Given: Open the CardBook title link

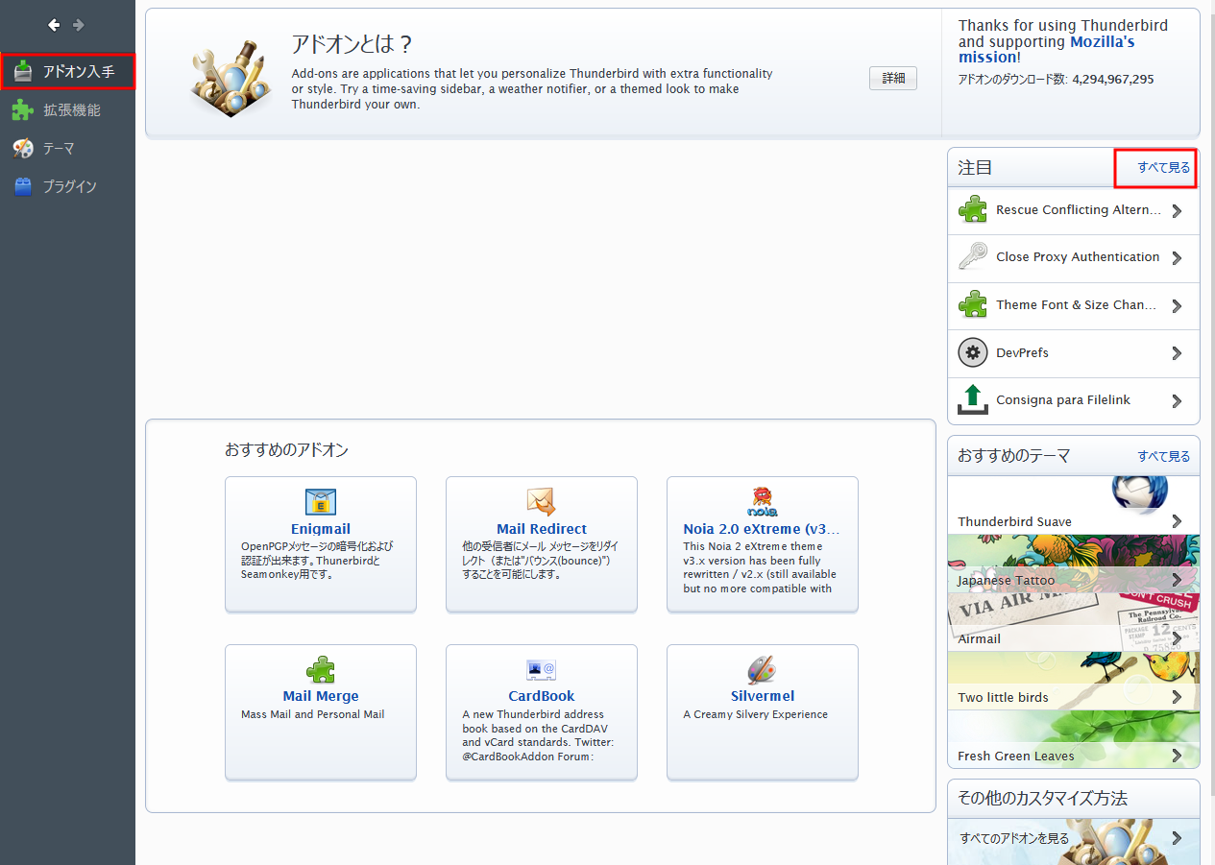Looking at the screenshot, I should 542,696.
